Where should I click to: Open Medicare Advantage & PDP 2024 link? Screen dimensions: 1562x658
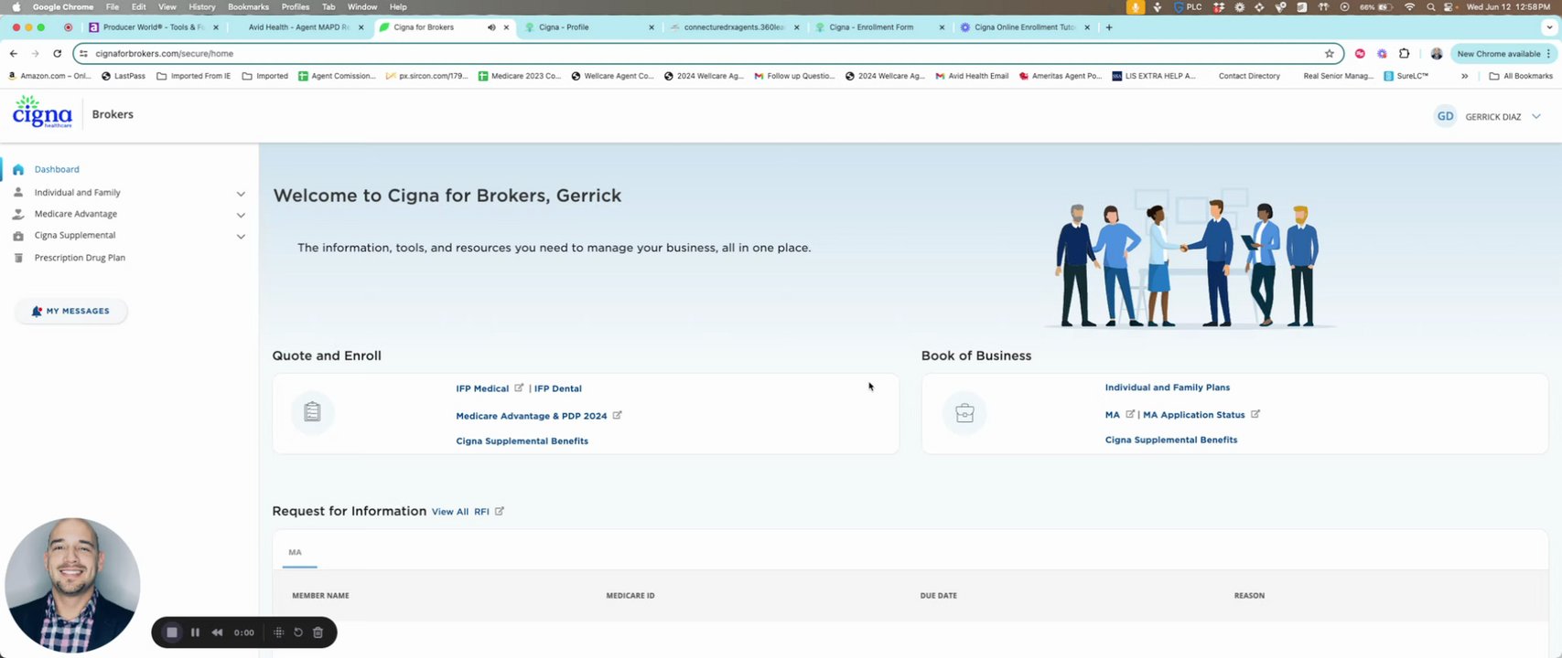pos(532,416)
